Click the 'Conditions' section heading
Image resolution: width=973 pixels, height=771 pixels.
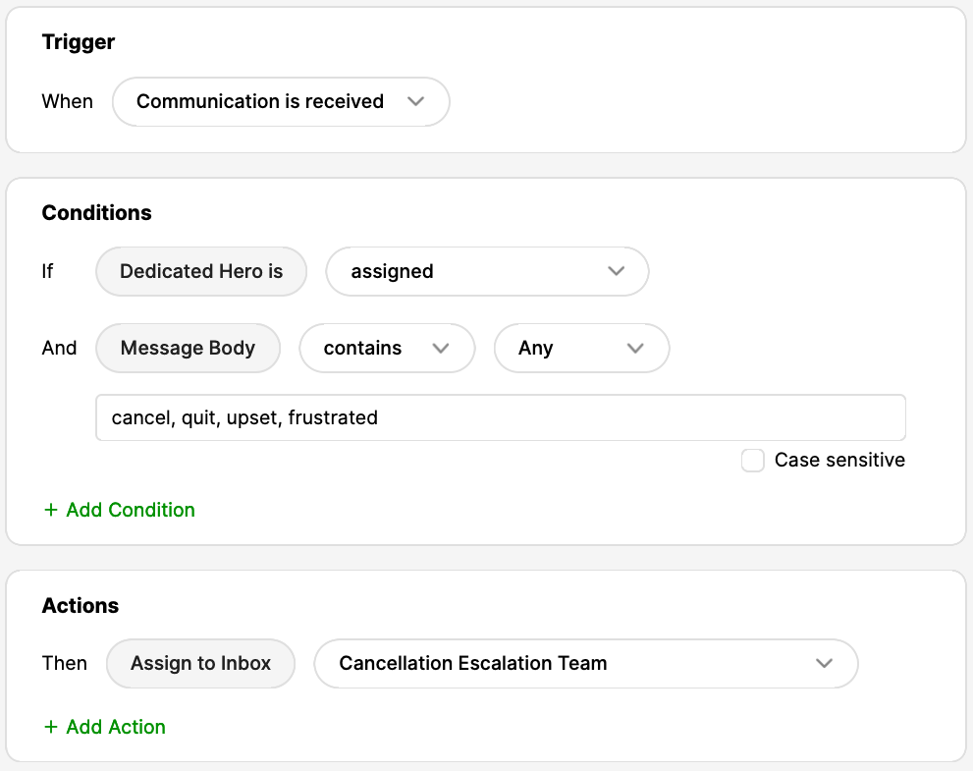[97, 213]
